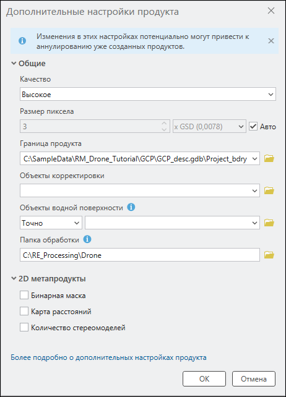Enable the Бинарная маска checkbox
This screenshot has height=397, width=286.
pyautogui.click(x=24, y=295)
